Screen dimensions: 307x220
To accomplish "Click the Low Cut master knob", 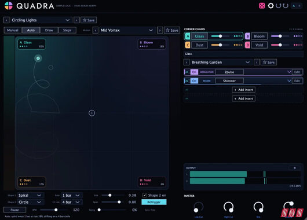I will pyautogui.click(x=198, y=207).
